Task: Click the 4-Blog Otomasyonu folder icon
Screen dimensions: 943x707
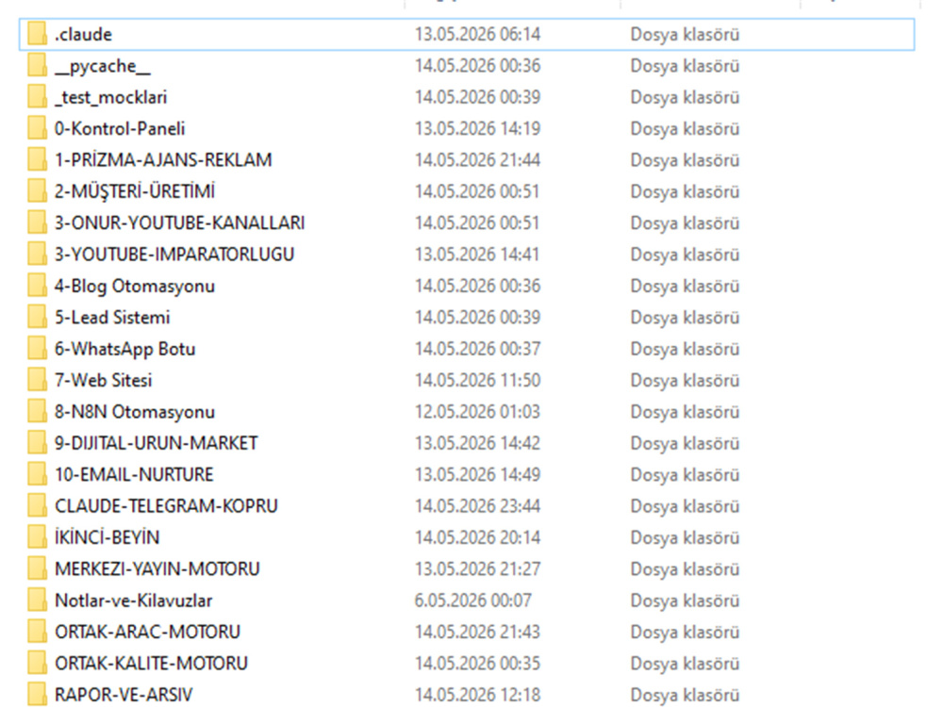Action: point(37,286)
